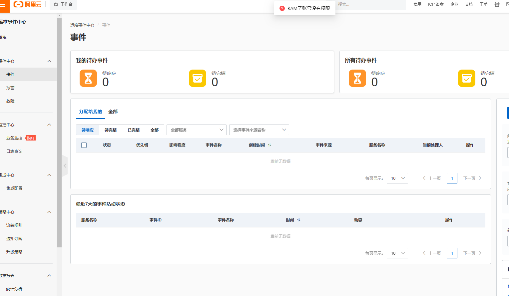Click 所有待办事件 待响应 hourglass icon
The width and height of the screenshot is (509, 296).
point(357,78)
